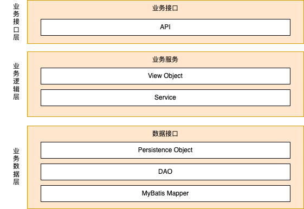
Task: Select the 业务接口 heading text
Action: tap(165, 8)
